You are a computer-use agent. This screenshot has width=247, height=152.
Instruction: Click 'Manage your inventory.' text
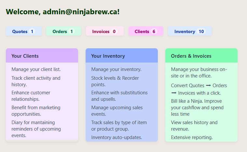116,69
